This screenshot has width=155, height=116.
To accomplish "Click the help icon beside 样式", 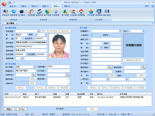I will point(153,6).
